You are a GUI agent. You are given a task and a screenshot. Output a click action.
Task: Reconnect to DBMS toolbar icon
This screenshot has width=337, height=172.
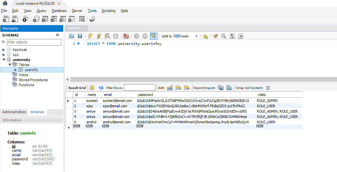click(93, 19)
